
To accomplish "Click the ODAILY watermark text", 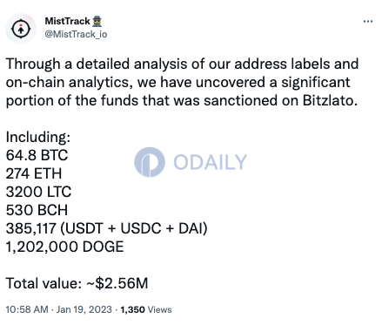I will 210,162.
